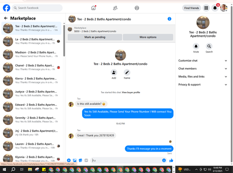Click the 'Is this still available?' message
Image resolution: width=233 pixels, height=173 pixels.
(91, 104)
